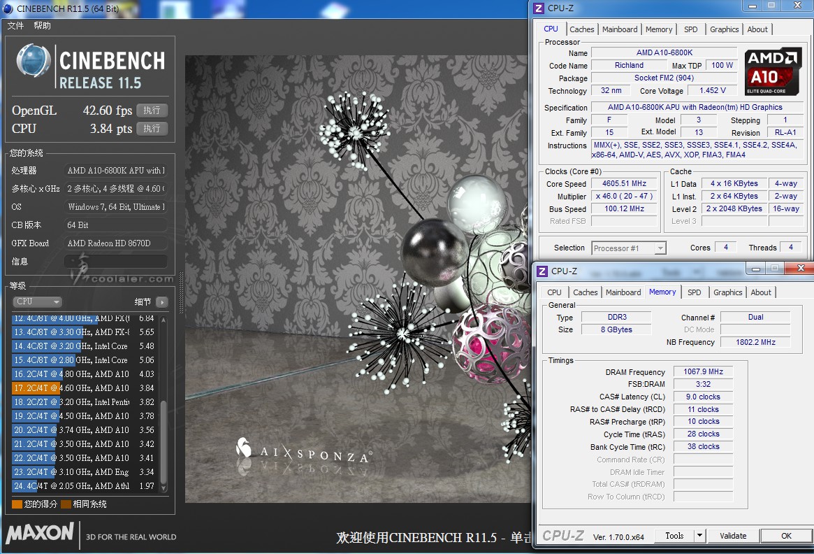Select ranking row 16 AMD A10 4.03
The height and width of the screenshot is (554, 814).
pyautogui.click(x=84, y=374)
